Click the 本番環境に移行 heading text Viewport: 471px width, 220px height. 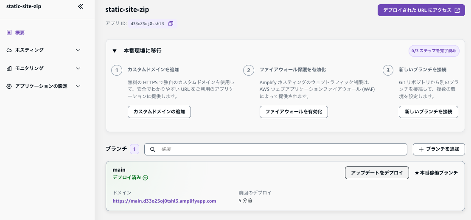[x=143, y=51]
